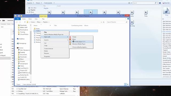This screenshot has width=171, height=96.
Task: Click Explorer navigation pane scrollbar
Action: pyautogui.click(x=31, y=53)
